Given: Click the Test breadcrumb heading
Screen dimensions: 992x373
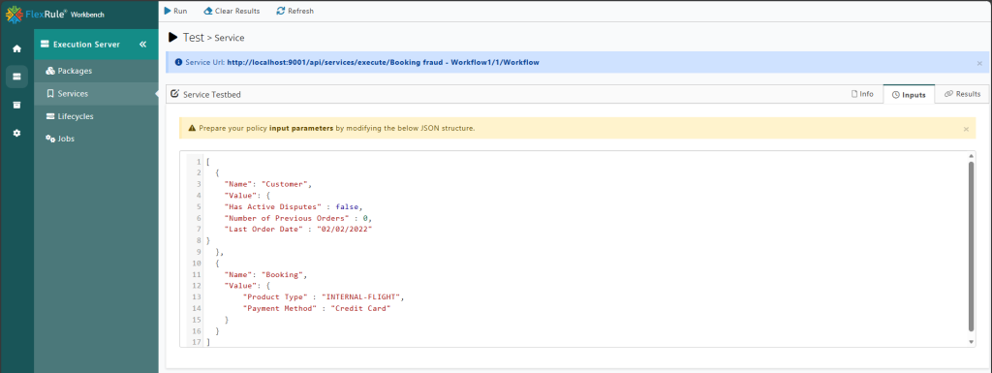Looking at the screenshot, I should [193, 37].
